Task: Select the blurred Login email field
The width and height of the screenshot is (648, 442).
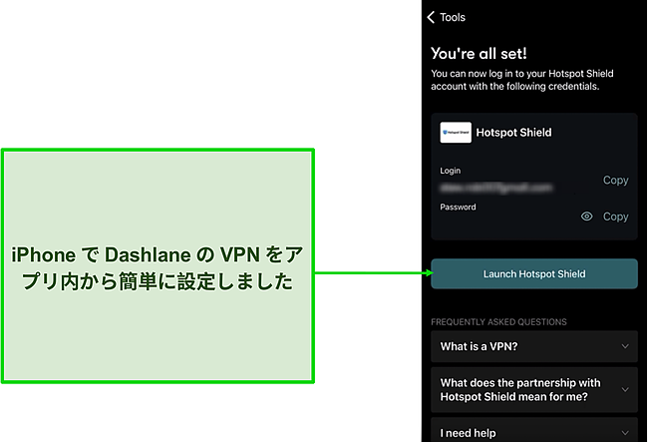Action: [495, 189]
